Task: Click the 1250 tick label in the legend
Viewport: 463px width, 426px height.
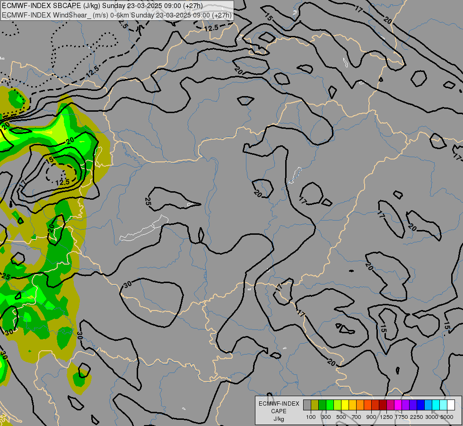Action: pyautogui.click(x=386, y=417)
